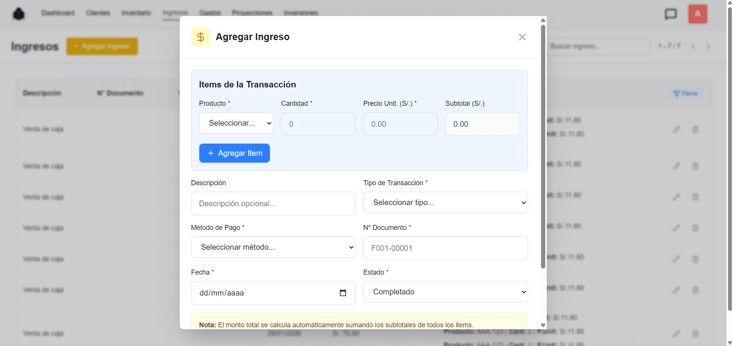Image resolution: width=733 pixels, height=346 pixels.
Task: Open the Inventario nav item
Action: pyautogui.click(x=136, y=13)
